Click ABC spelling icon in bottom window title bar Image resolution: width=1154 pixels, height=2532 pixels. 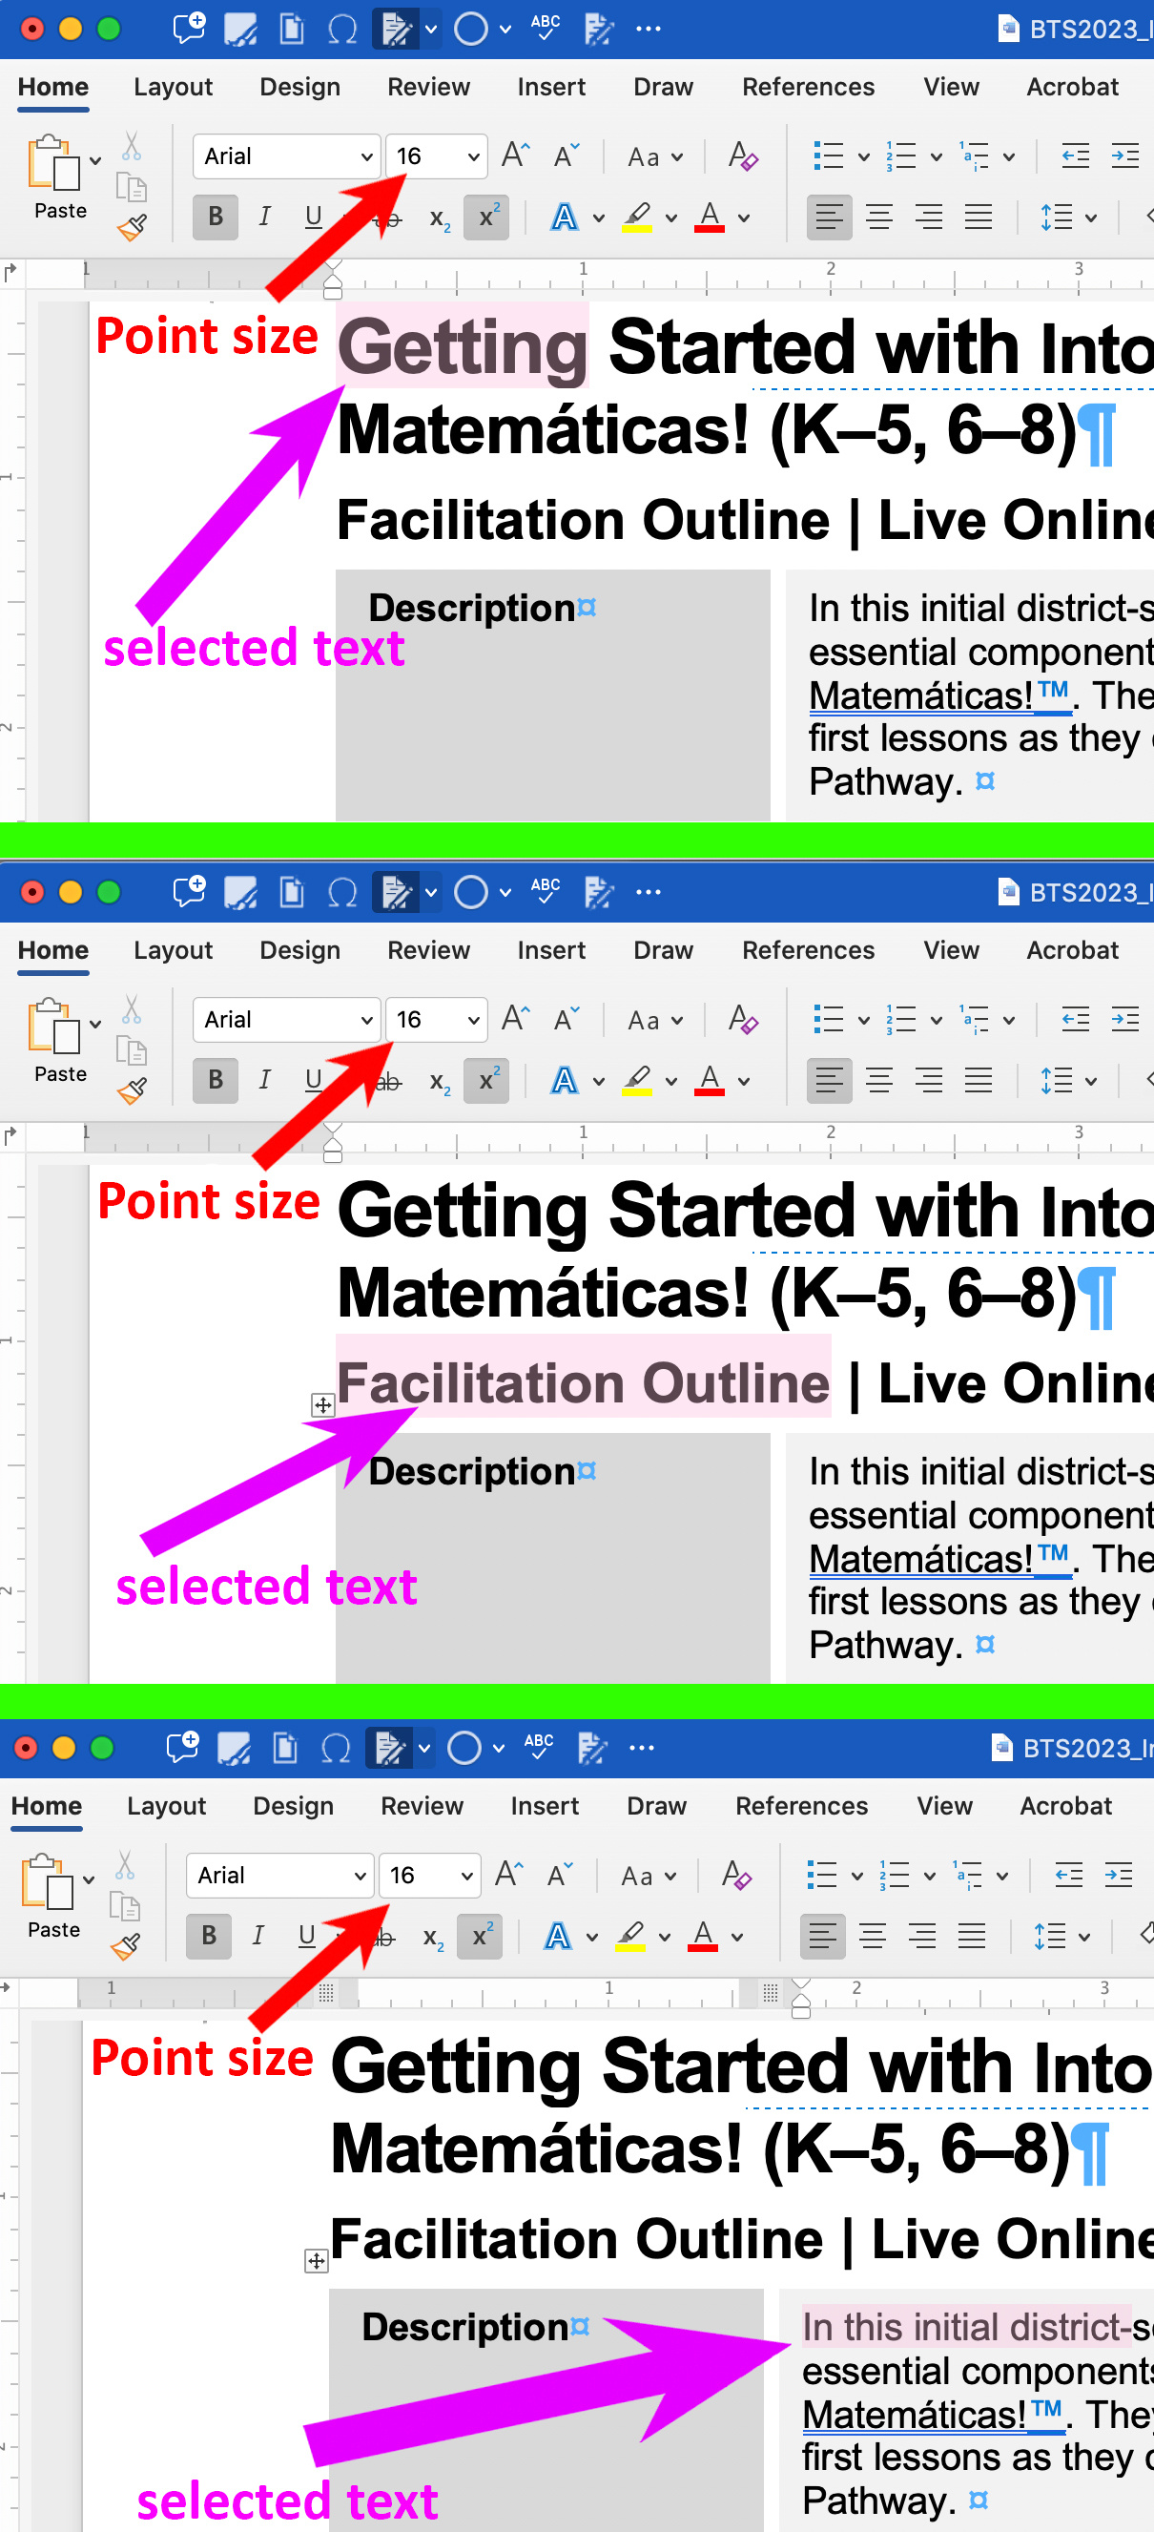coord(538,1747)
